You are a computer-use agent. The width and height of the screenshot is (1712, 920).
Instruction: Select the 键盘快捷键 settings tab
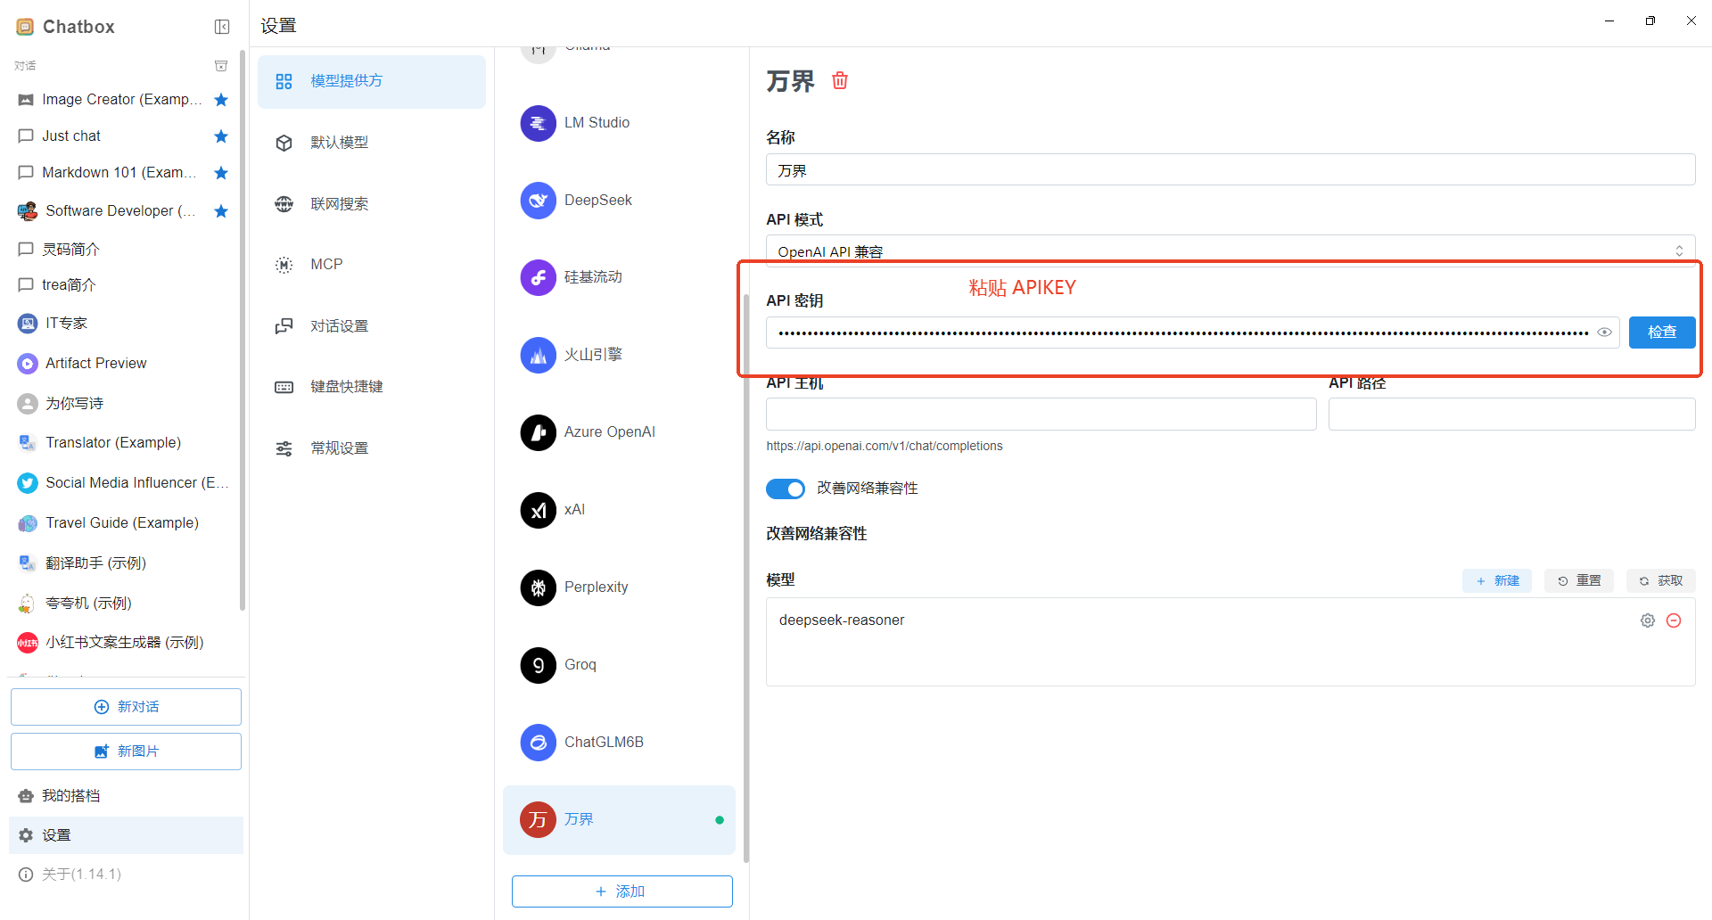coord(372,387)
